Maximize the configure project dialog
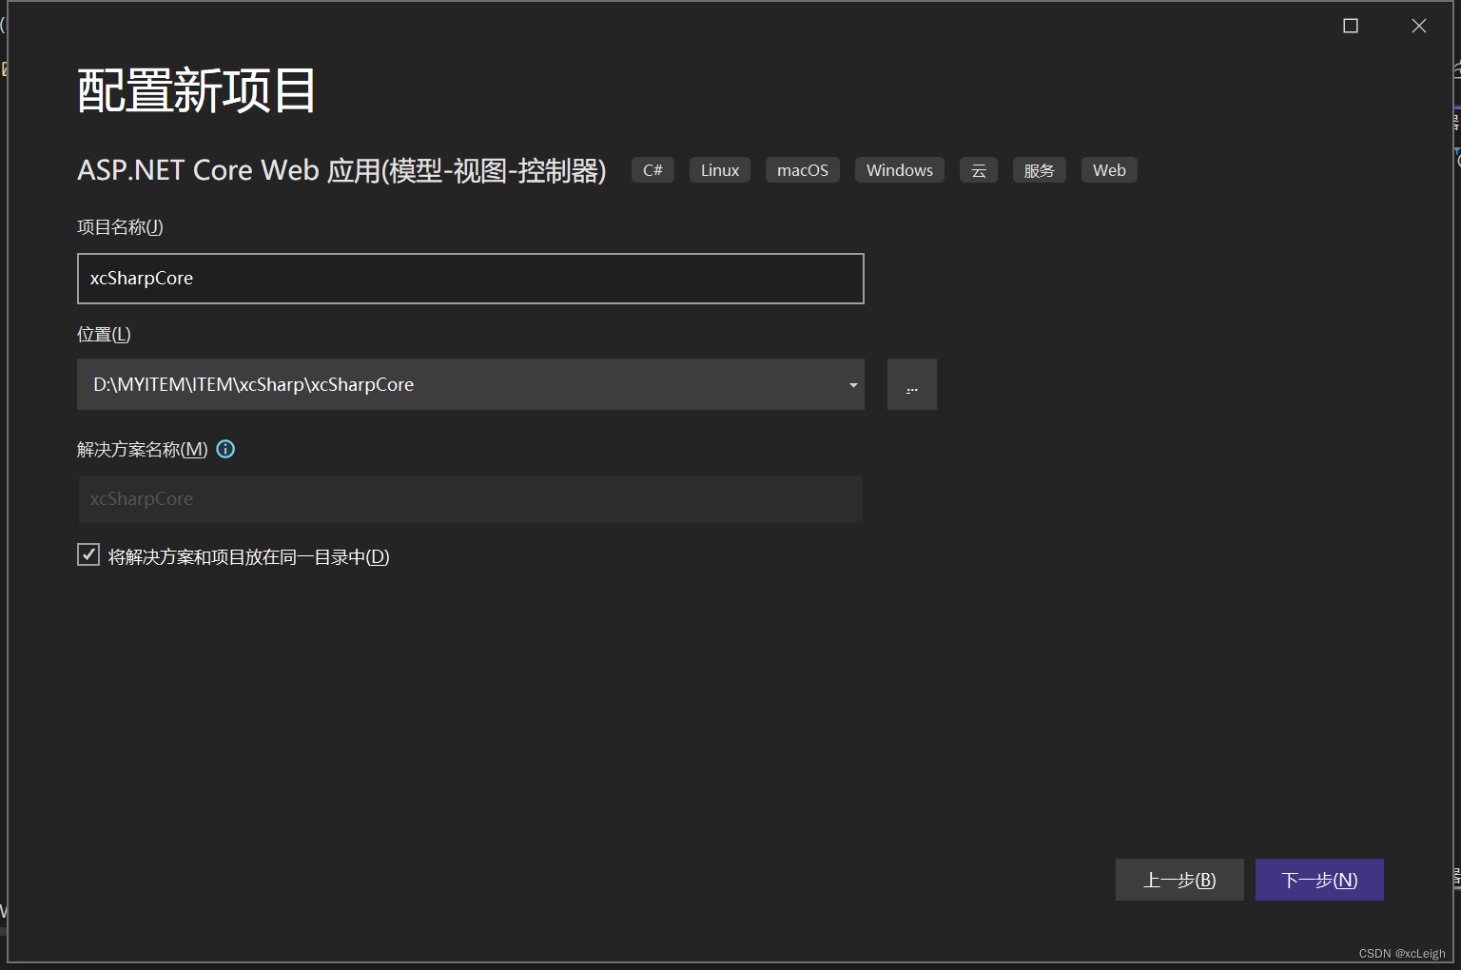 (x=1351, y=26)
